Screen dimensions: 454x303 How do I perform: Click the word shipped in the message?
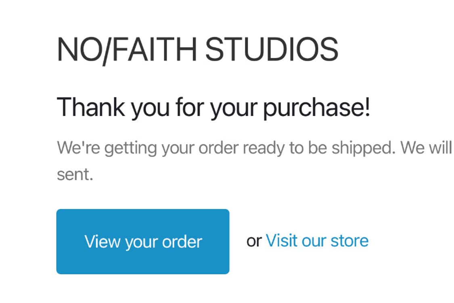click(x=363, y=149)
